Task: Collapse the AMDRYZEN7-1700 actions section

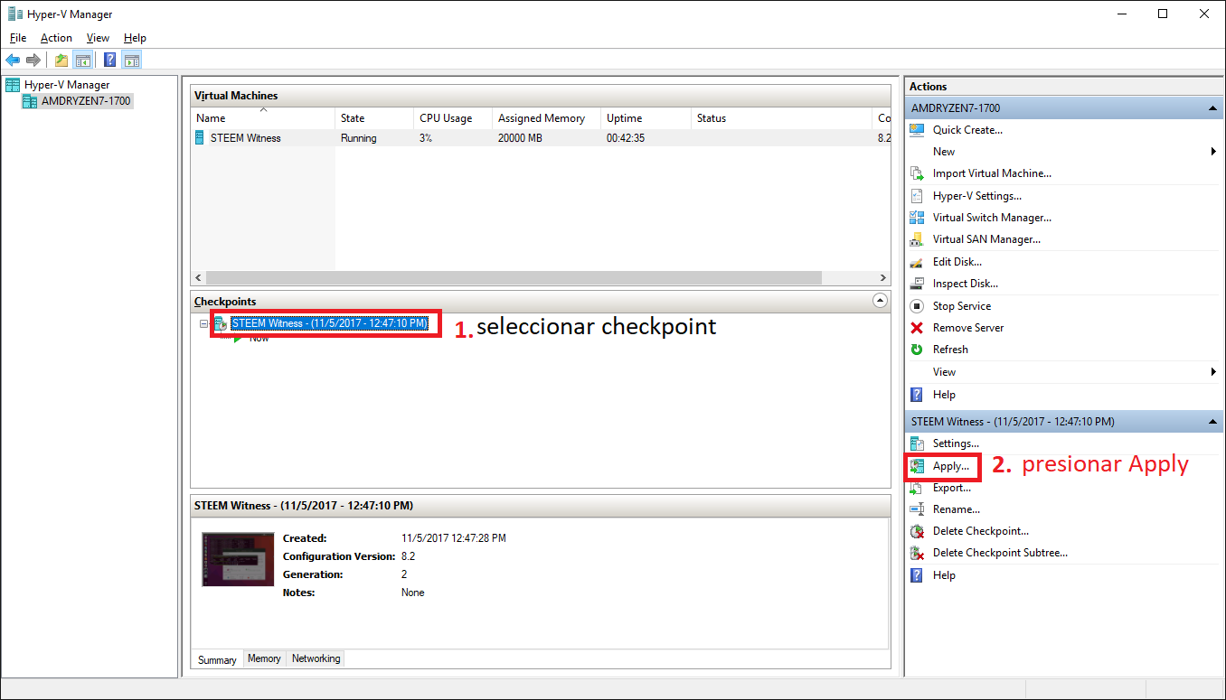Action: tap(1212, 108)
